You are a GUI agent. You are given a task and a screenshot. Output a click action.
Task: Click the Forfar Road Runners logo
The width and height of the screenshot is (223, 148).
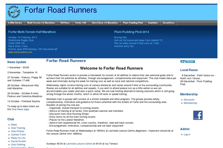[14, 12]
